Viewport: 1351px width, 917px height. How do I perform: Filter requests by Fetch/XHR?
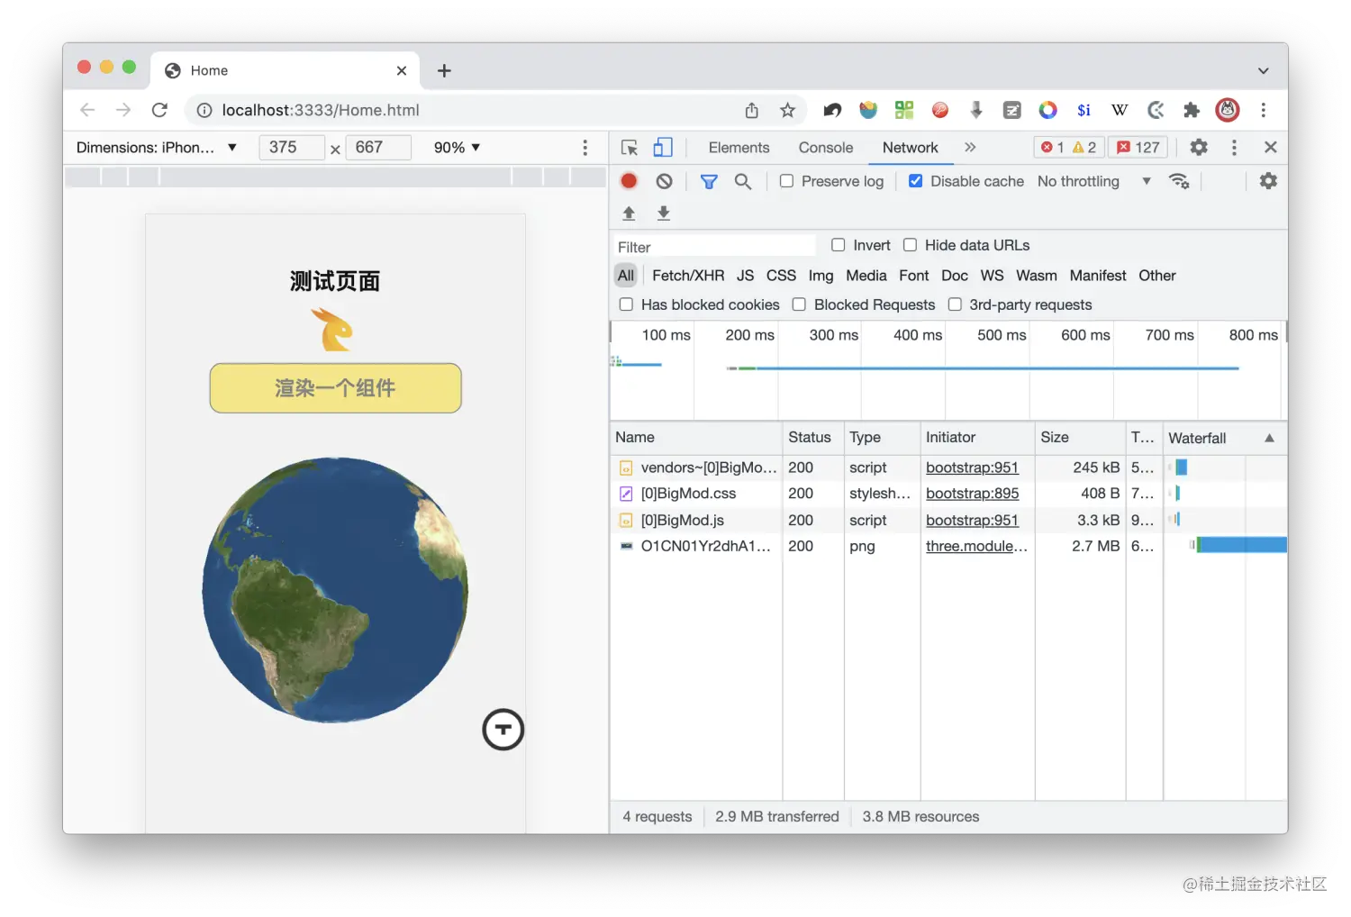point(688,276)
